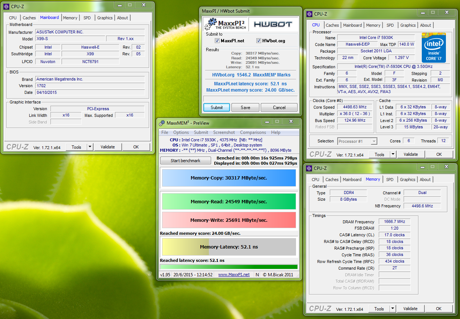The width and height of the screenshot is (460, 319).
Task: Click OK in Mainboard CPU-Z window
Action: pyautogui.click(x=136, y=147)
